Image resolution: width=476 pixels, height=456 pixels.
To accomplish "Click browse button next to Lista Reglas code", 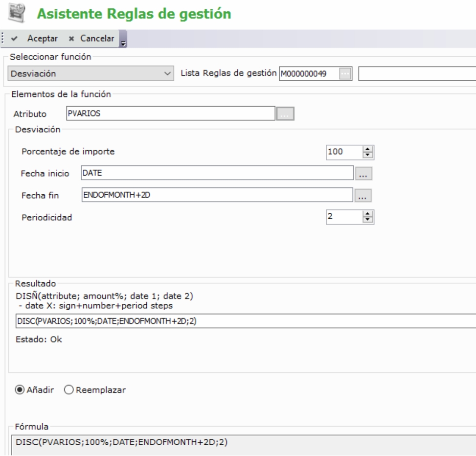I will pyautogui.click(x=345, y=74).
